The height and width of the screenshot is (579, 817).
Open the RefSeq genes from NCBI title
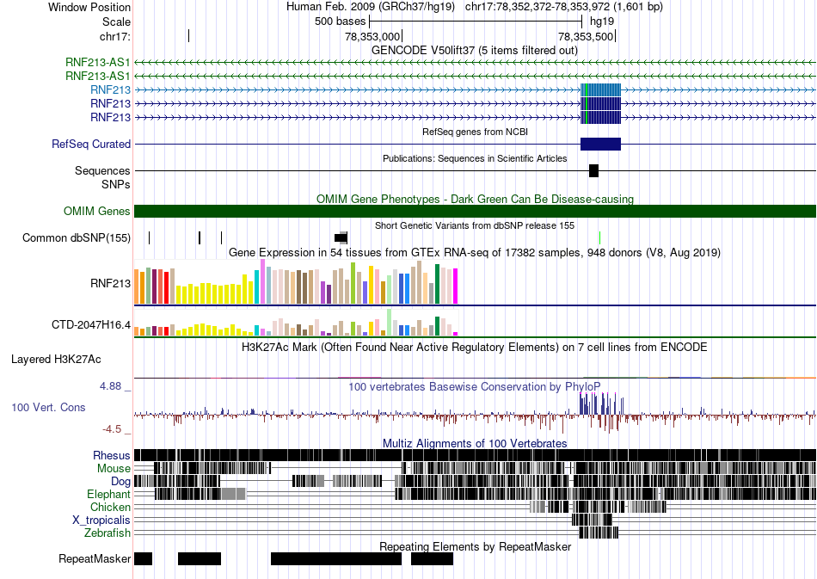pyautogui.click(x=475, y=132)
